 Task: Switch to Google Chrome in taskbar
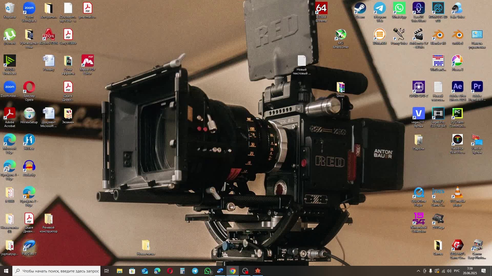(233, 271)
